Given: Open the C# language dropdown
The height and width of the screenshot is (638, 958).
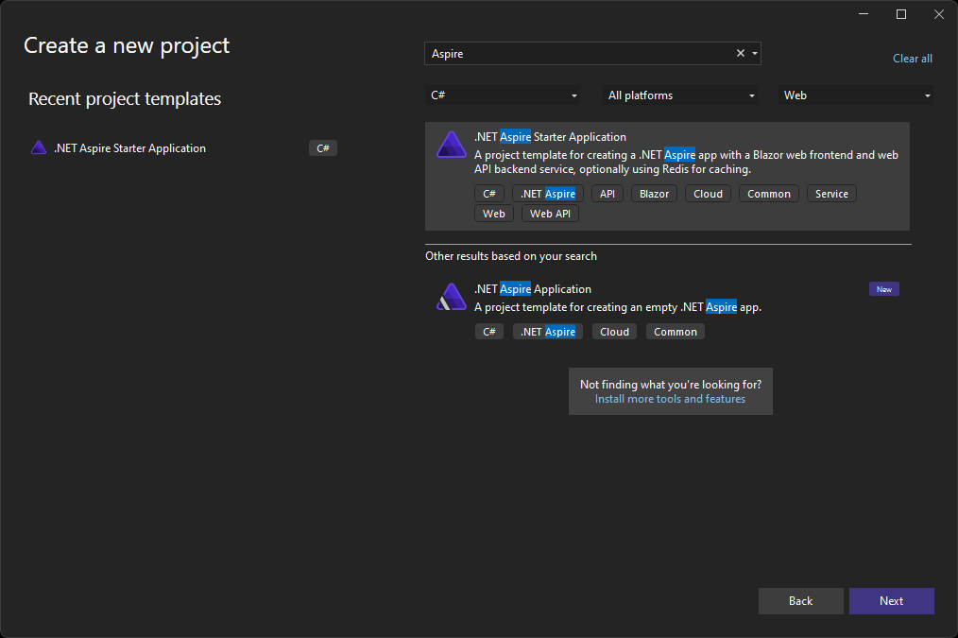Looking at the screenshot, I should tap(504, 95).
